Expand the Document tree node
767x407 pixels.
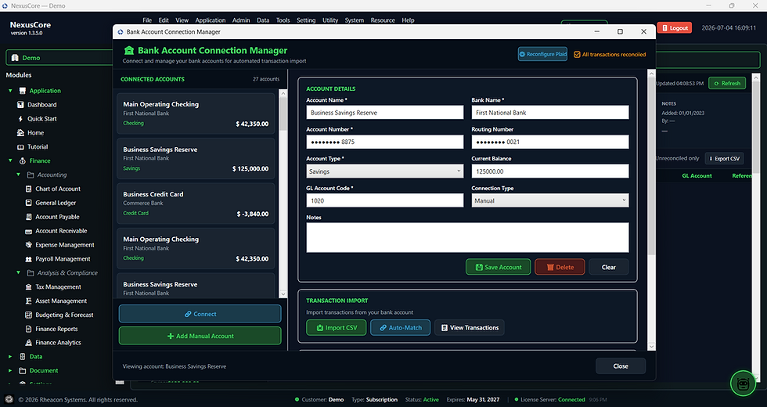10,371
